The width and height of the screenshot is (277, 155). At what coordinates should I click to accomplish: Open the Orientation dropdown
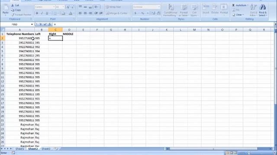[x=97, y=7]
